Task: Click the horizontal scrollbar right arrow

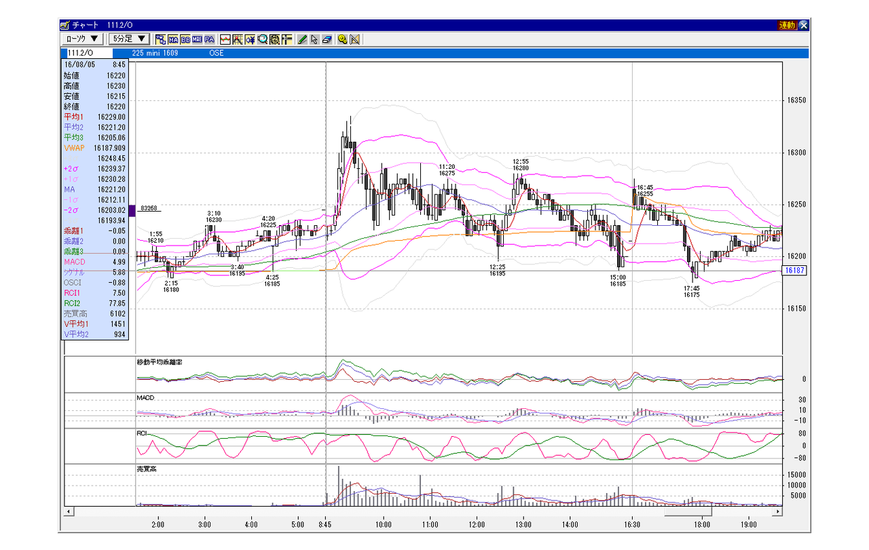Action: [x=778, y=510]
